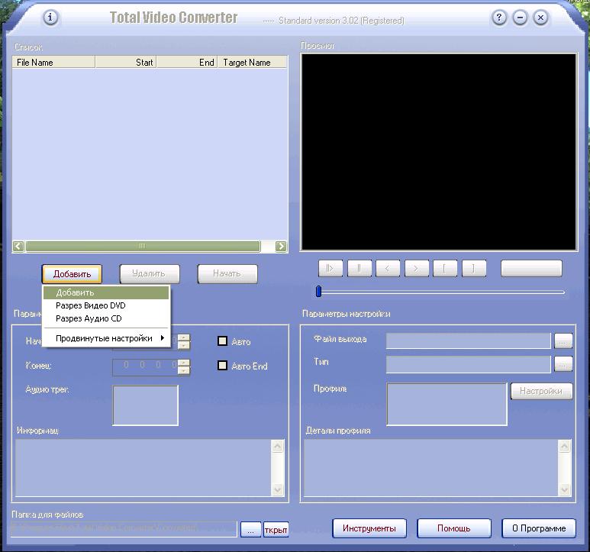The width and height of the screenshot is (590, 552).
Task: Open the question mark help icon
Action: (499, 18)
